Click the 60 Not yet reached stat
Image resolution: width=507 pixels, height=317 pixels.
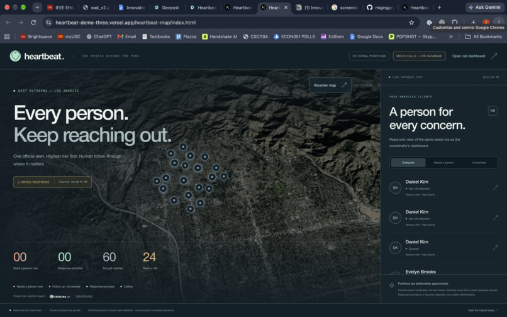coord(111,260)
